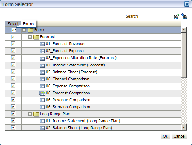Select 02_Balance Sheet (Long Range Plan) text
192x145 pixels.
(79, 128)
